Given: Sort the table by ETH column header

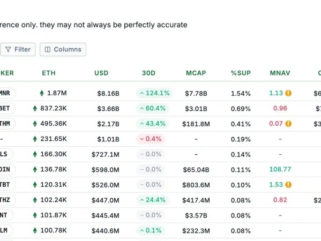Looking at the screenshot, I should 49,73.
